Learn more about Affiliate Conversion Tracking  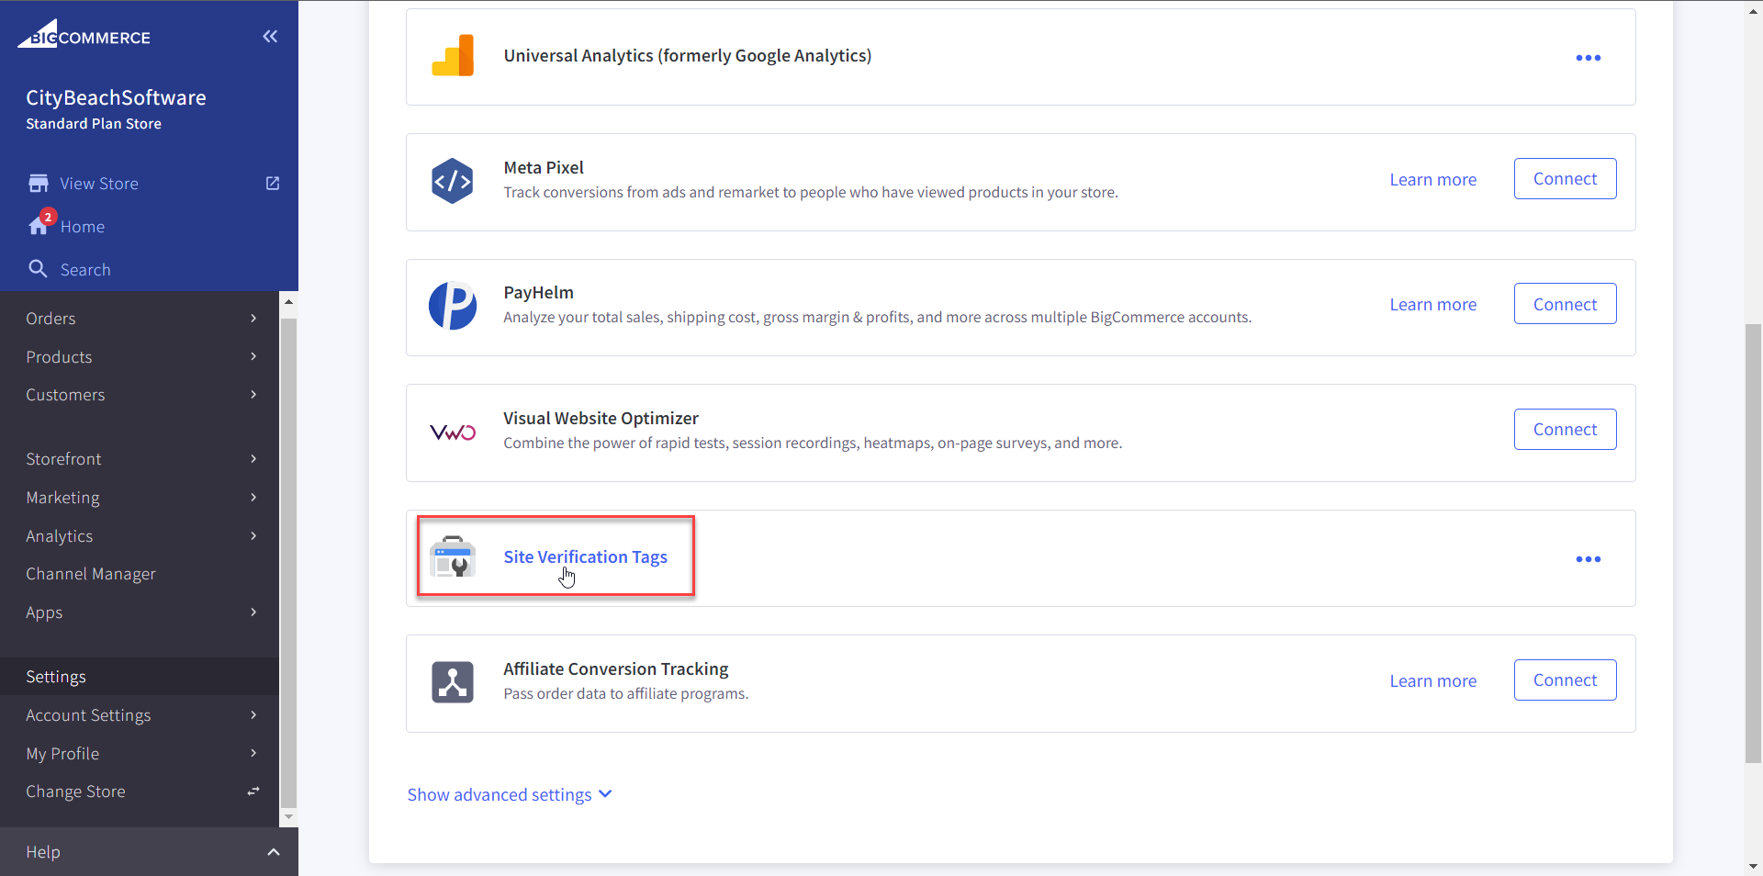pos(1432,681)
